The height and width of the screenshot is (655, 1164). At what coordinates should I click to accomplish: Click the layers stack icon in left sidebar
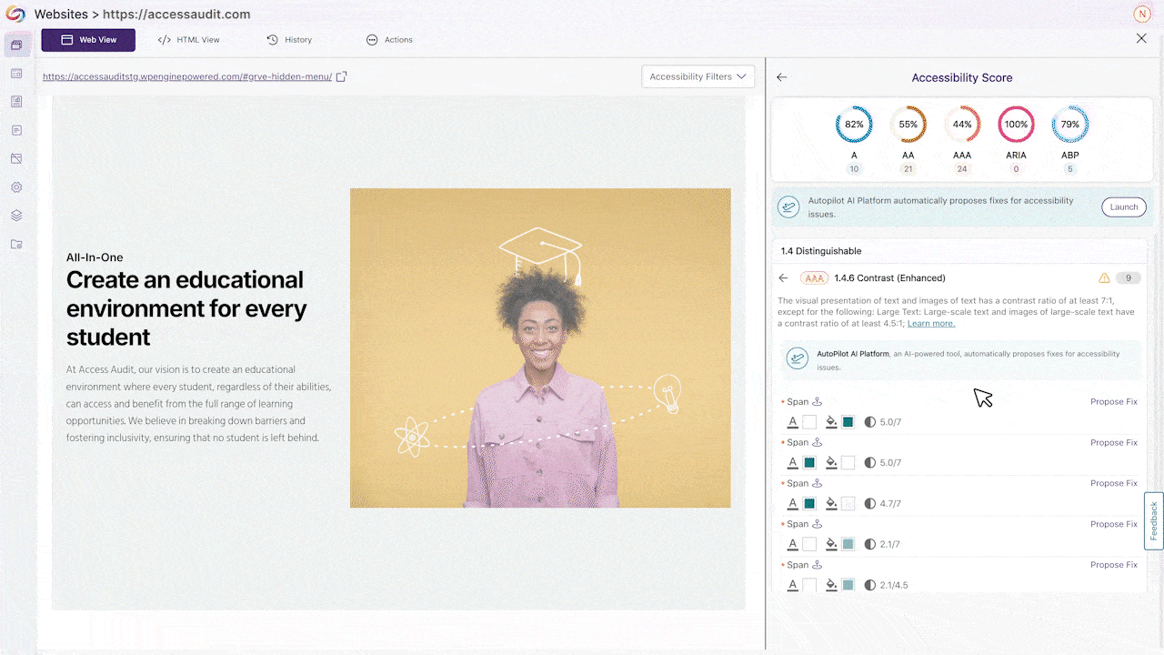tap(16, 216)
